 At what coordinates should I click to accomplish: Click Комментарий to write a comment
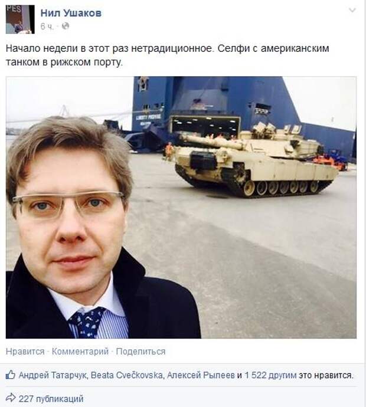click(80, 352)
